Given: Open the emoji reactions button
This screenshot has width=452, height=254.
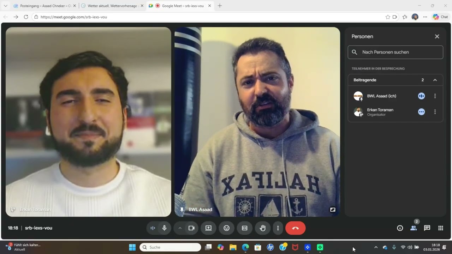Looking at the screenshot, I should (227, 228).
